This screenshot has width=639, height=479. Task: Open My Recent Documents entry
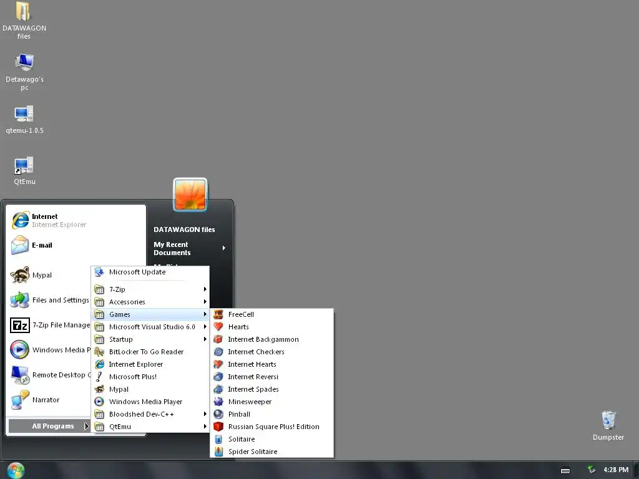tap(190, 248)
